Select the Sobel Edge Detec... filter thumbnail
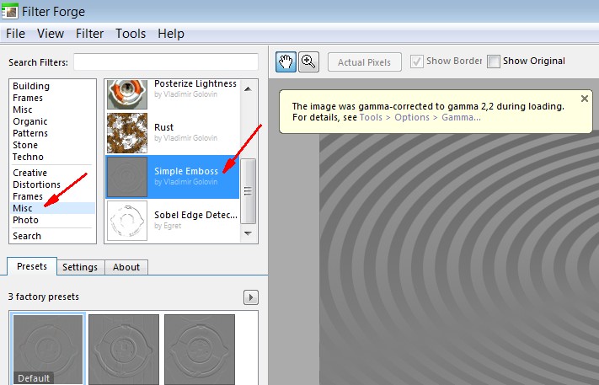599x385 pixels. 127,221
